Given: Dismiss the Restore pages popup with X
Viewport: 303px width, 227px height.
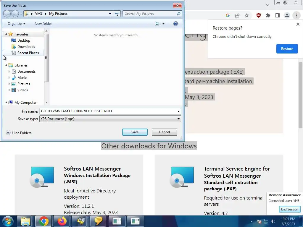Looking at the screenshot, I should (298, 24).
